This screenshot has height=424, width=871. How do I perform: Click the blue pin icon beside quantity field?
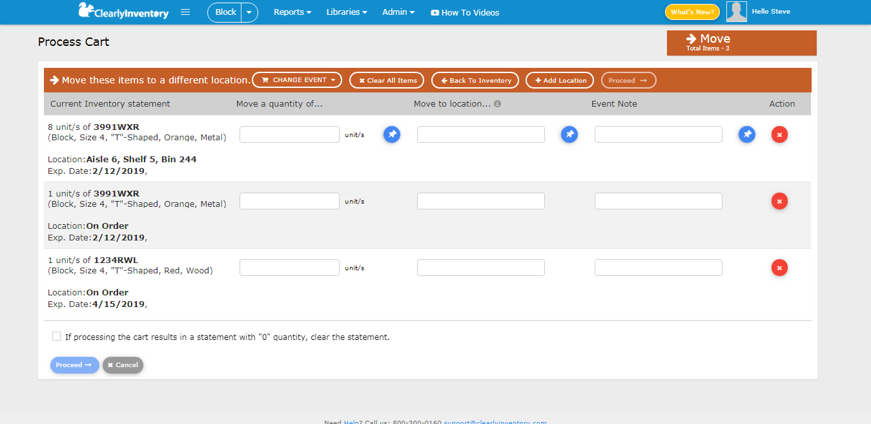pos(392,134)
